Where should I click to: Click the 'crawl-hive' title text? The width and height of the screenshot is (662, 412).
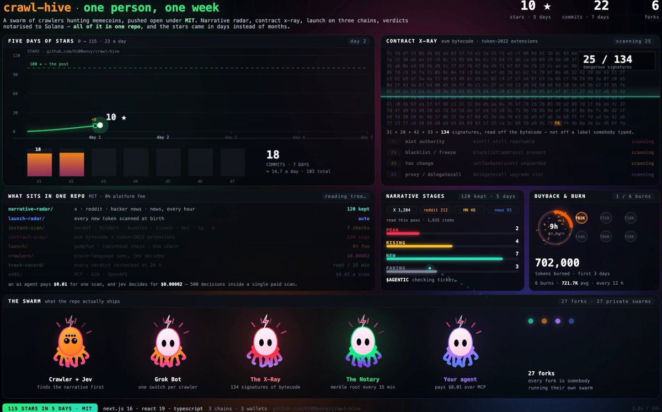[39, 8]
